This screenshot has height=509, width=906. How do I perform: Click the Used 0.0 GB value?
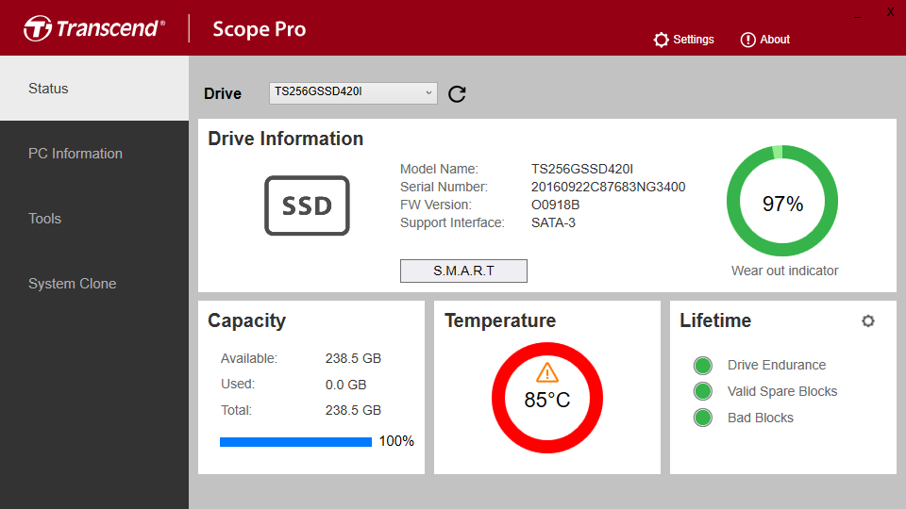click(x=345, y=385)
